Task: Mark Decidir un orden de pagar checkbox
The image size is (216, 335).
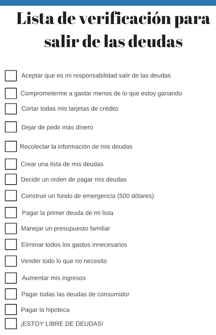Action: pos(11,179)
